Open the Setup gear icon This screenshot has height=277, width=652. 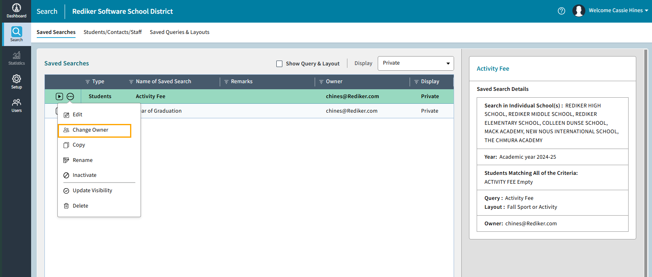pyautogui.click(x=17, y=79)
